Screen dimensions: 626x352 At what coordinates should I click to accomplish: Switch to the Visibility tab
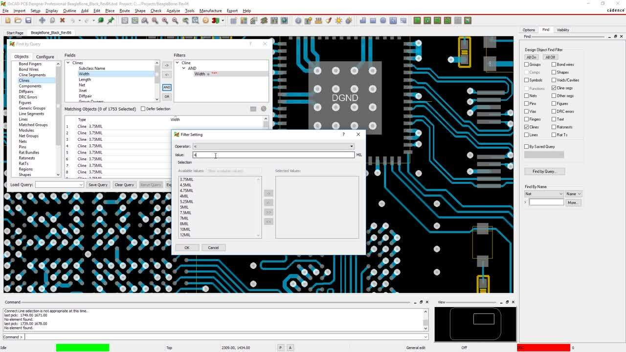tap(563, 30)
